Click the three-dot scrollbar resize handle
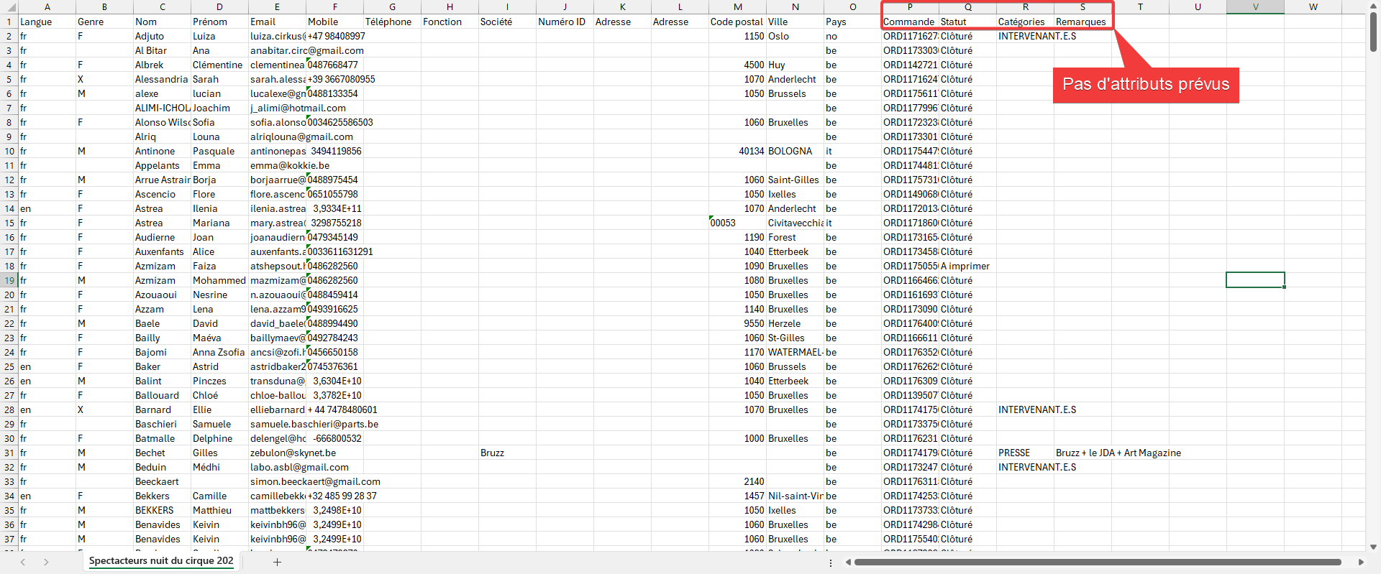Viewport: 1381px width, 574px height. point(831,563)
